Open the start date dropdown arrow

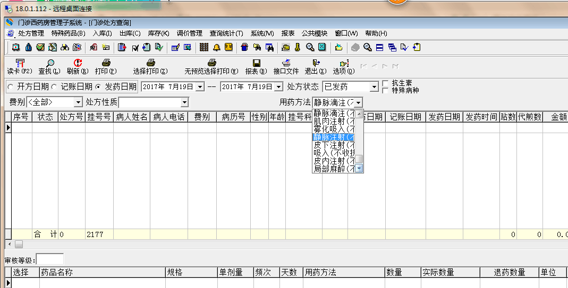coord(200,87)
